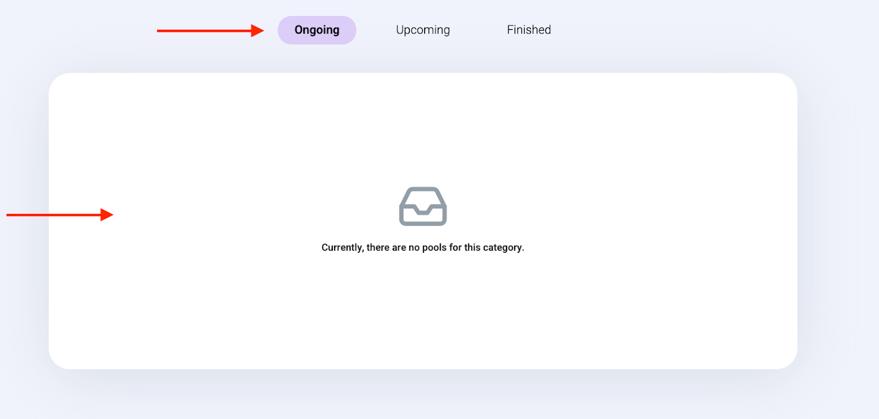Screen dimensions: 879x419
Task: Switch to the Upcoming tab
Action: [423, 30]
